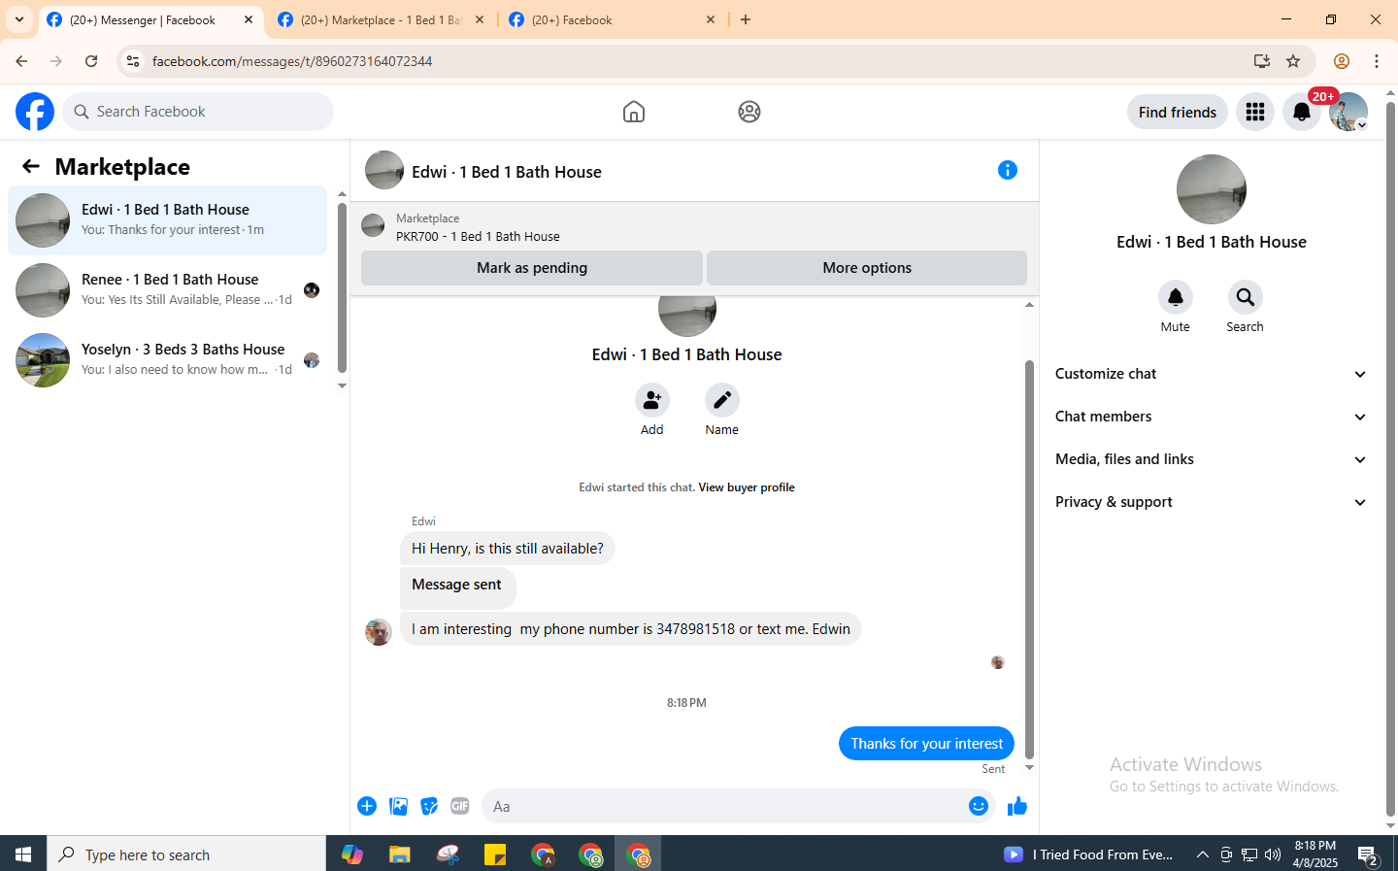The width and height of the screenshot is (1398, 871).
Task: Open Yoselyn 3 Beds 3 Baths House conversation
Action: tap(168, 360)
